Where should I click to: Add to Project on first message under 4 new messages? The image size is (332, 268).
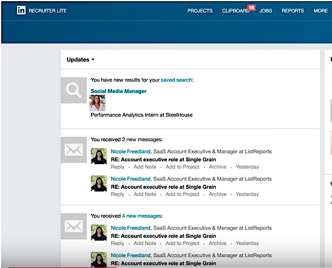[183, 244]
